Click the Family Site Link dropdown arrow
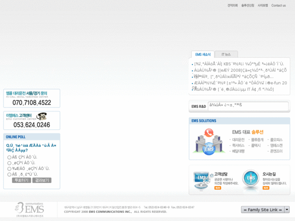The image size is (295, 221). coord(287,210)
